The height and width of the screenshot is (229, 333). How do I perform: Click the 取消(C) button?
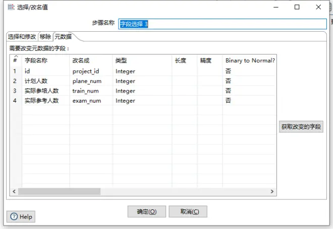coord(188,211)
